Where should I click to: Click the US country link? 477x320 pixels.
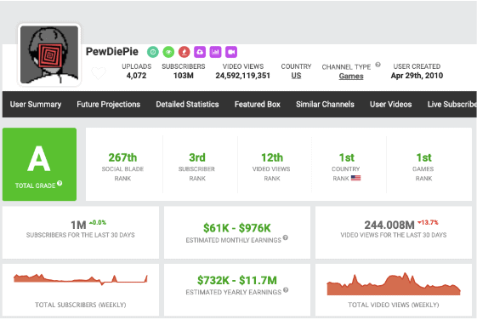[x=296, y=76]
